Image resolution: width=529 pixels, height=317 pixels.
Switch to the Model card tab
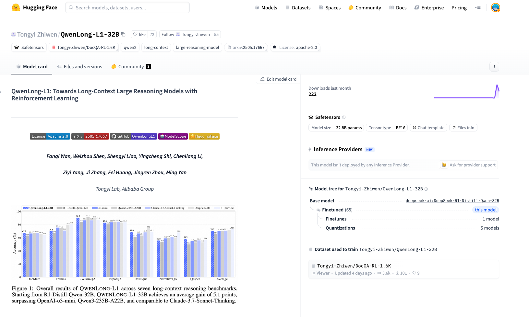click(x=32, y=66)
